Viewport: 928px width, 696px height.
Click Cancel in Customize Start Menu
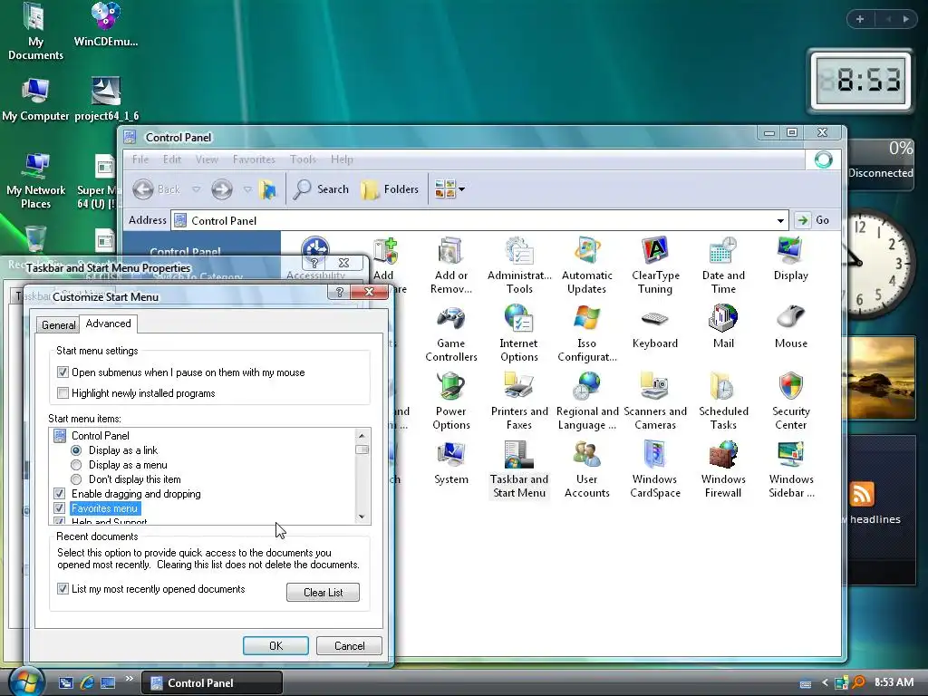(349, 645)
